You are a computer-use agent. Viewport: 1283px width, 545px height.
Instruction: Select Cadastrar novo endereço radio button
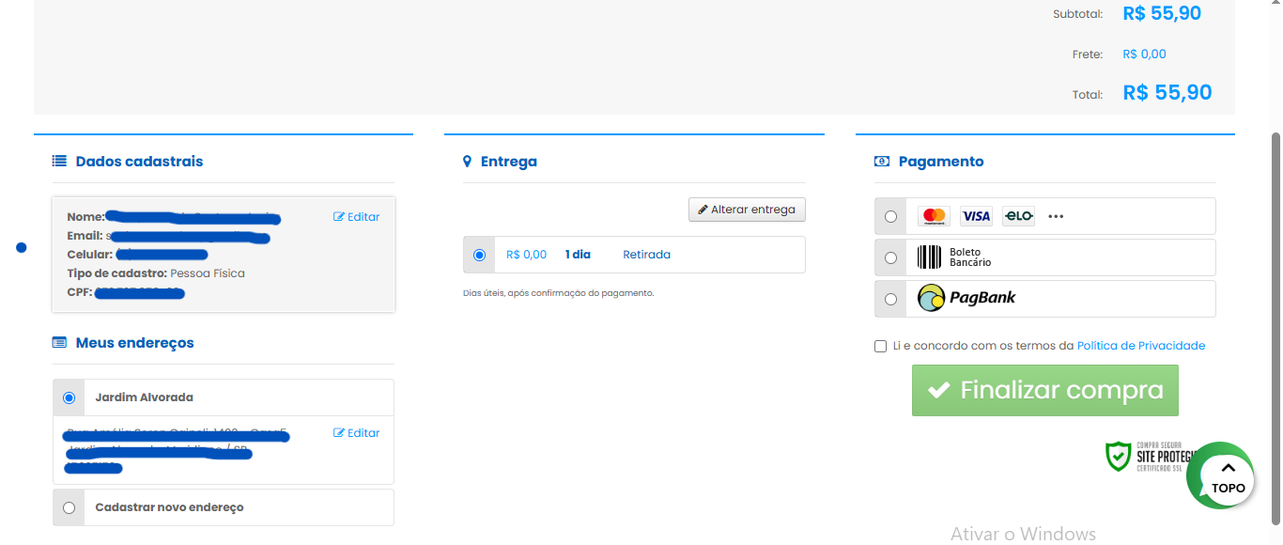click(x=69, y=507)
